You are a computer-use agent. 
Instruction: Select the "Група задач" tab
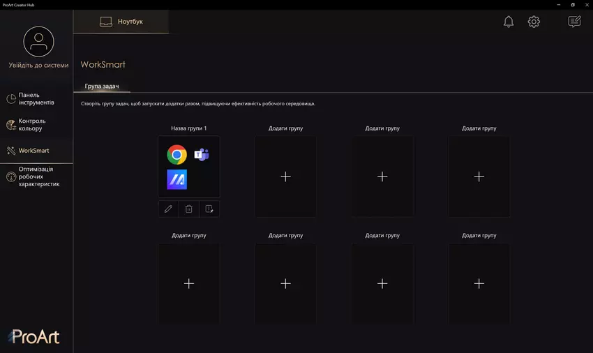pos(102,87)
